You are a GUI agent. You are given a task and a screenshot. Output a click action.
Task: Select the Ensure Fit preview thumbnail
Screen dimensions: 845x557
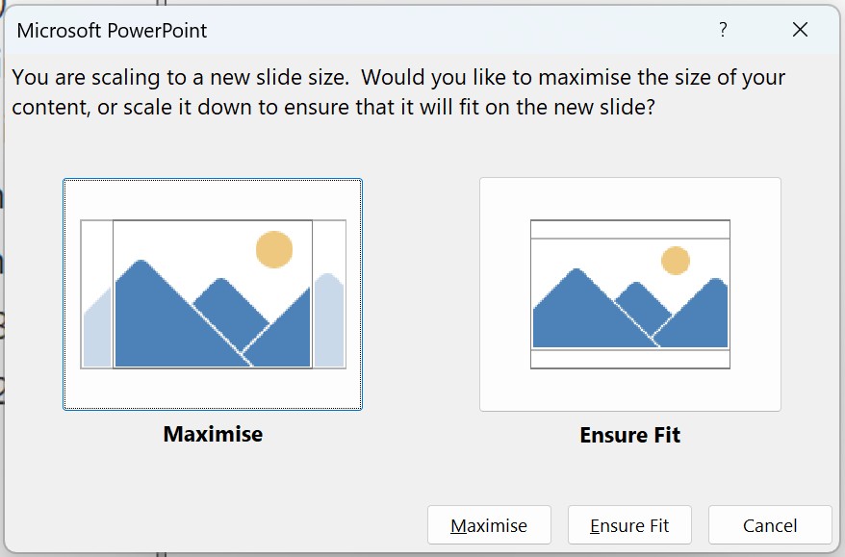pyautogui.click(x=630, y=294)
